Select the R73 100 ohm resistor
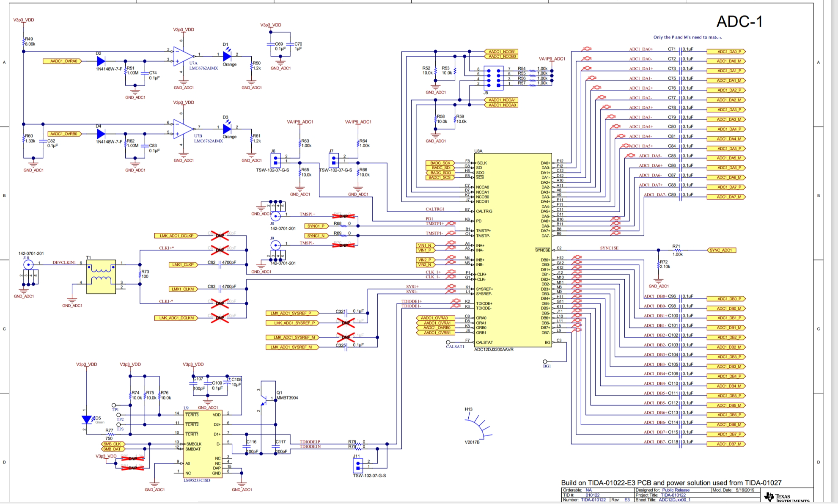The width and height of the screenshot is (838, 504). [140, 274]
